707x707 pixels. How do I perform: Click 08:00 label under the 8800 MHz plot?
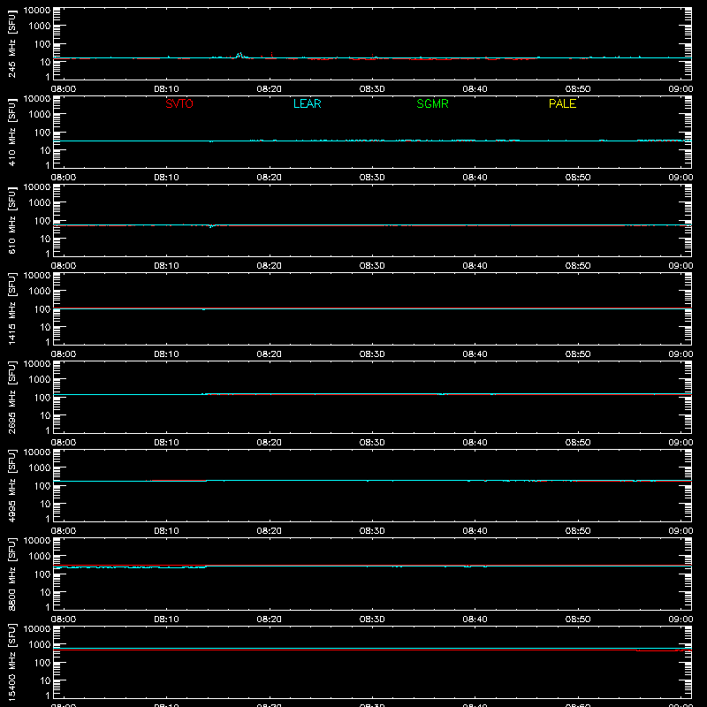[64, 620]
